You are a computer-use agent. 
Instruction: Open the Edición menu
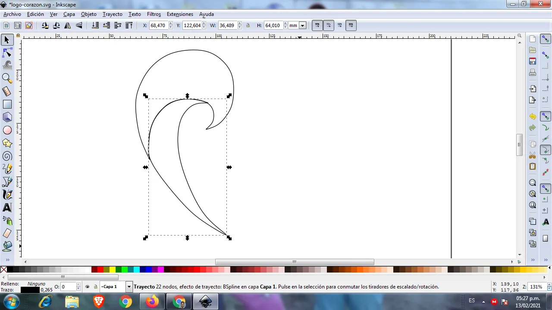[35, 14]
